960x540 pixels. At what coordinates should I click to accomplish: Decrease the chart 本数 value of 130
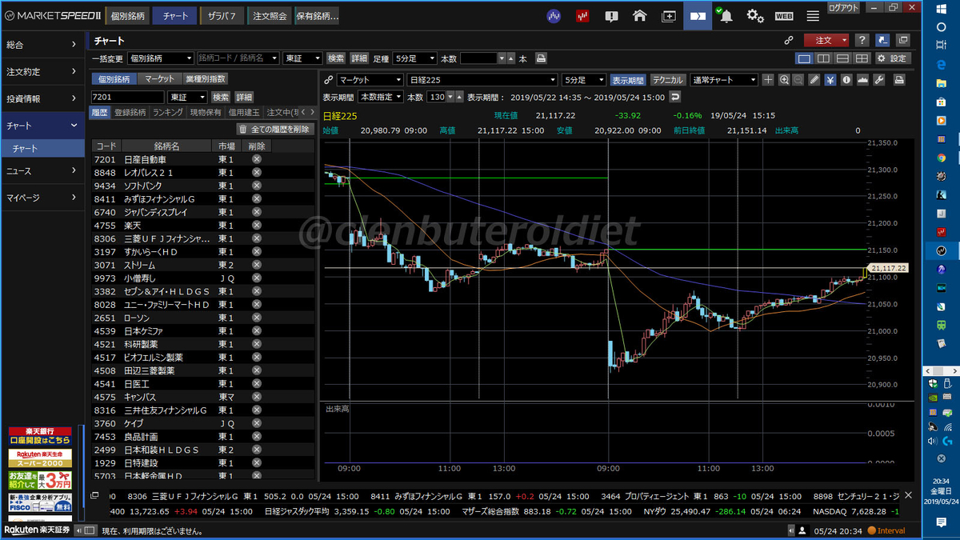pos(450,97)
